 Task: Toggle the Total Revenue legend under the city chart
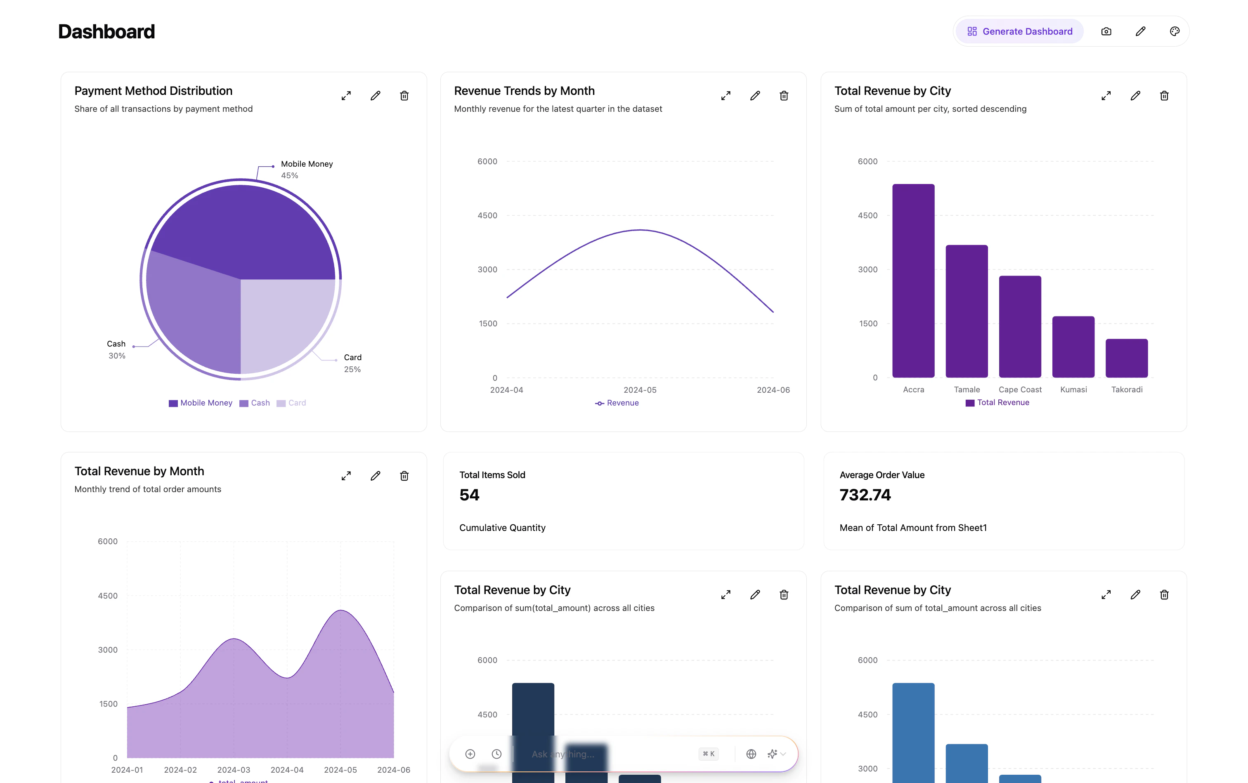coord(997,402)
